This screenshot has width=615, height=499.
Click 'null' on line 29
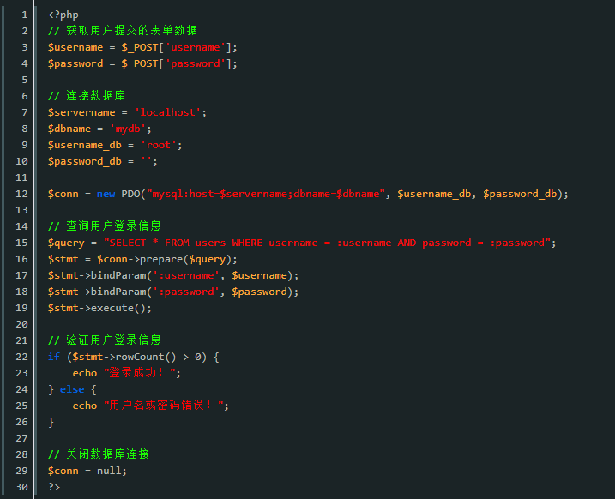tap(109, 471)
